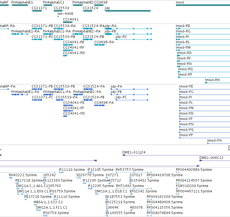Click the jdp gene label
The width and height of the screenshot is (230, 217).
107,8
